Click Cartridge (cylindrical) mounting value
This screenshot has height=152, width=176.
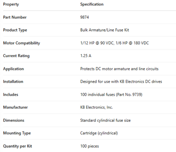pos(99,133)
